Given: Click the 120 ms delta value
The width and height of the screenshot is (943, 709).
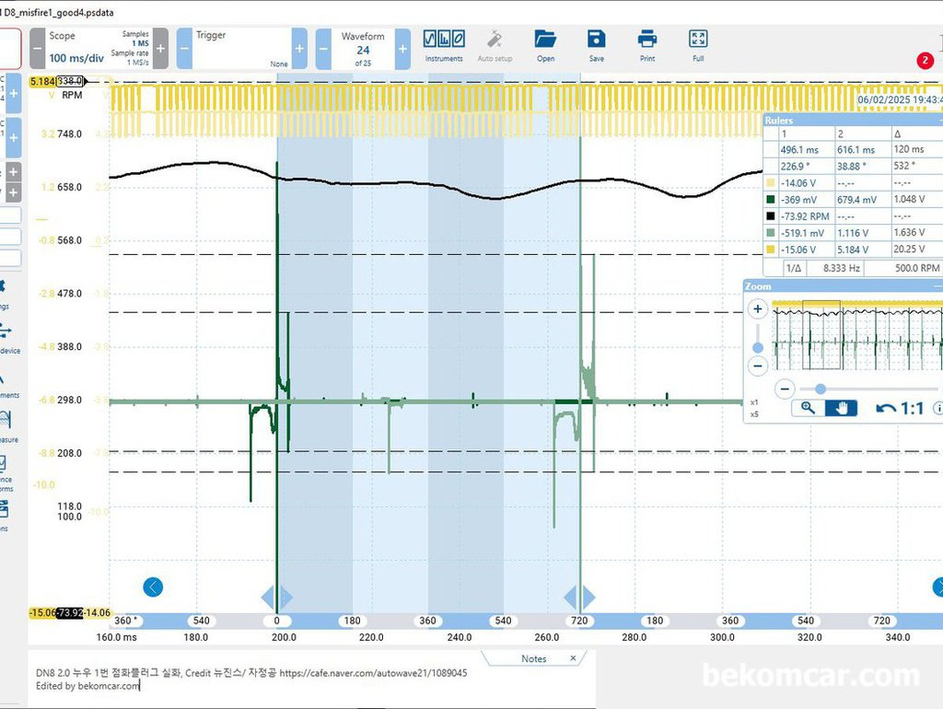Looking at the screenshot, I should 909,149.
